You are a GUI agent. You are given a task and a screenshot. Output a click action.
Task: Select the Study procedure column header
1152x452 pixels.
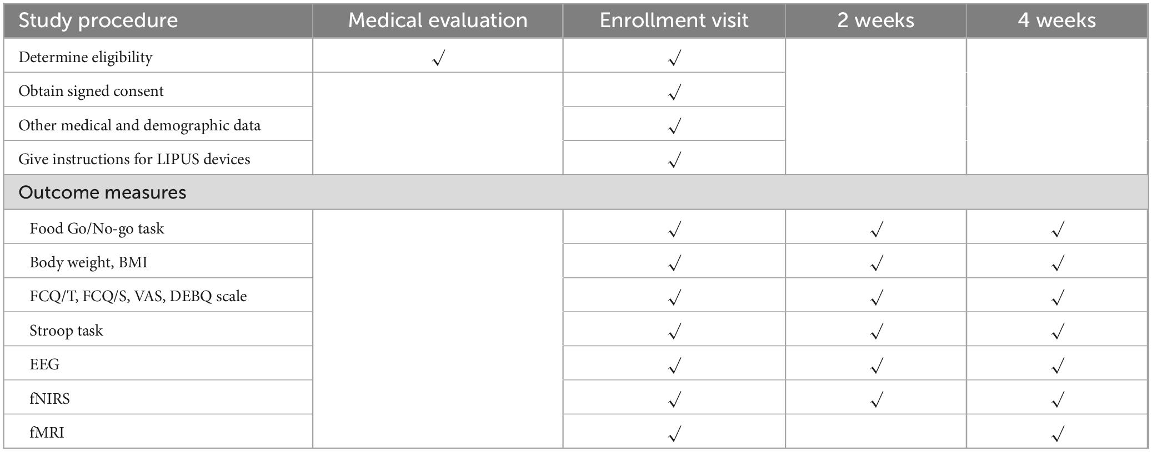(98, 21)
